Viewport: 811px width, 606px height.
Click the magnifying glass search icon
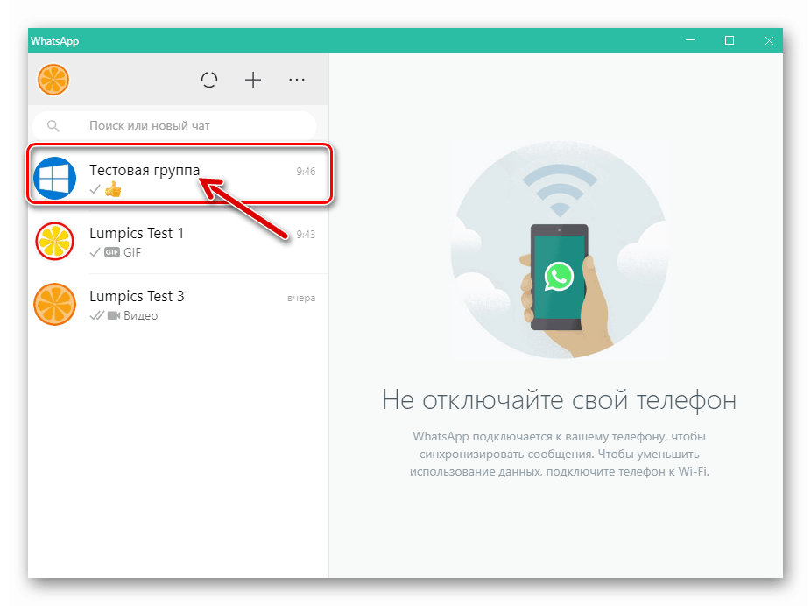click(x=53, y=125)
